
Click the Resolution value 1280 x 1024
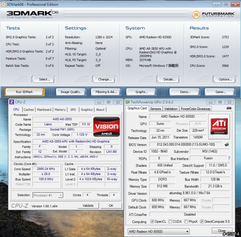pyautogui.click(x=104, y=37)
